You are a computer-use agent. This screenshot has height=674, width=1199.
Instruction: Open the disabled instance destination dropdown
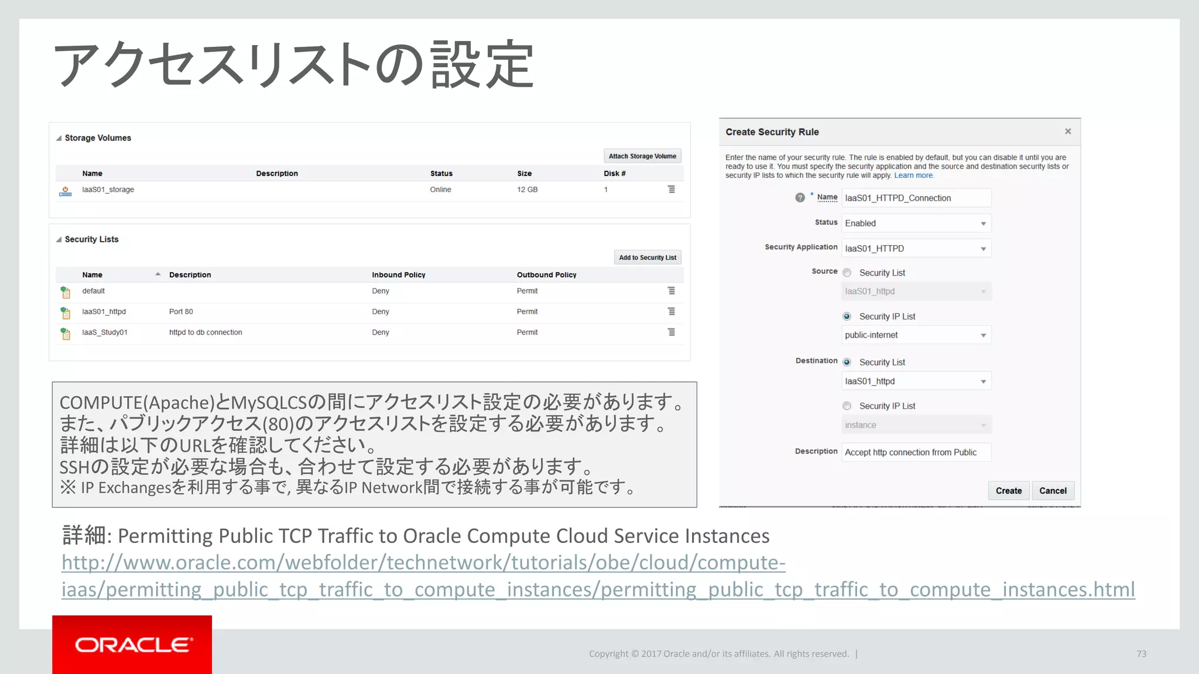[917, 425]
